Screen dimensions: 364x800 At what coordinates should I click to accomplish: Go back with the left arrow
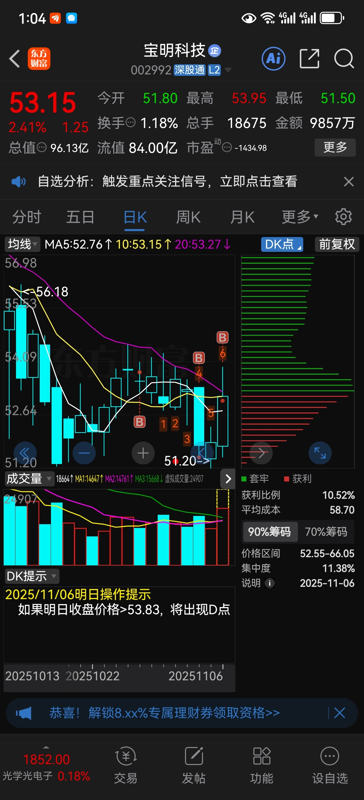[x=14, y=58]
